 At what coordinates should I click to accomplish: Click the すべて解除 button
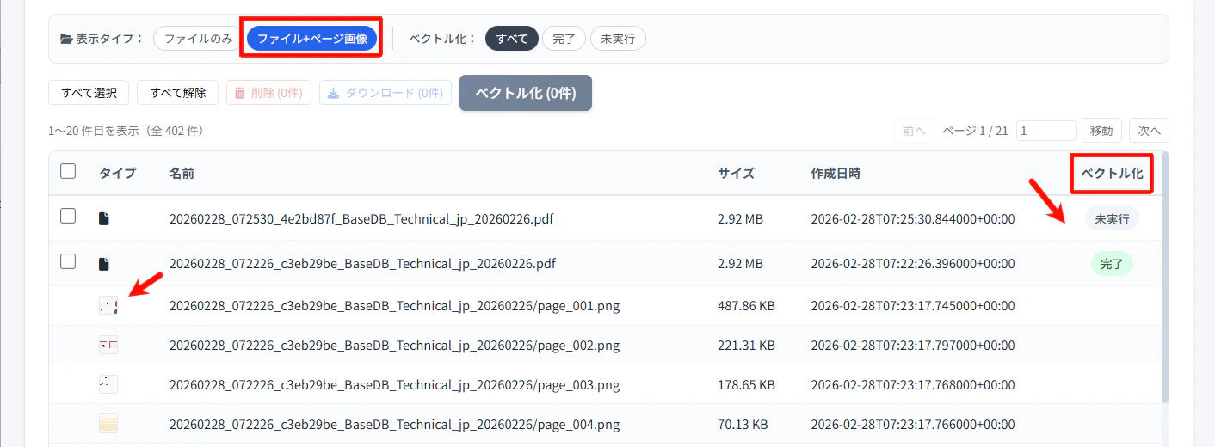[x=178, y=93]
